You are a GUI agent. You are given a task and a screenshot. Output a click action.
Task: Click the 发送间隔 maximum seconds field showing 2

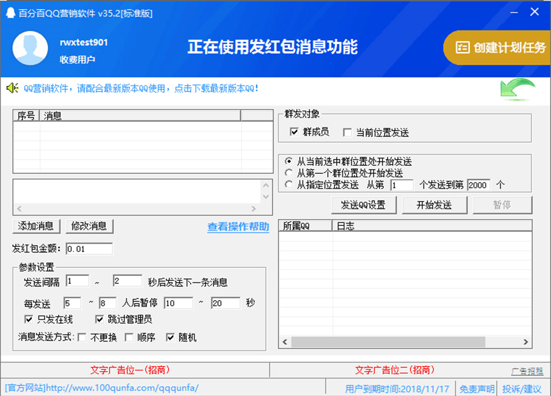[x=128, y=281]
